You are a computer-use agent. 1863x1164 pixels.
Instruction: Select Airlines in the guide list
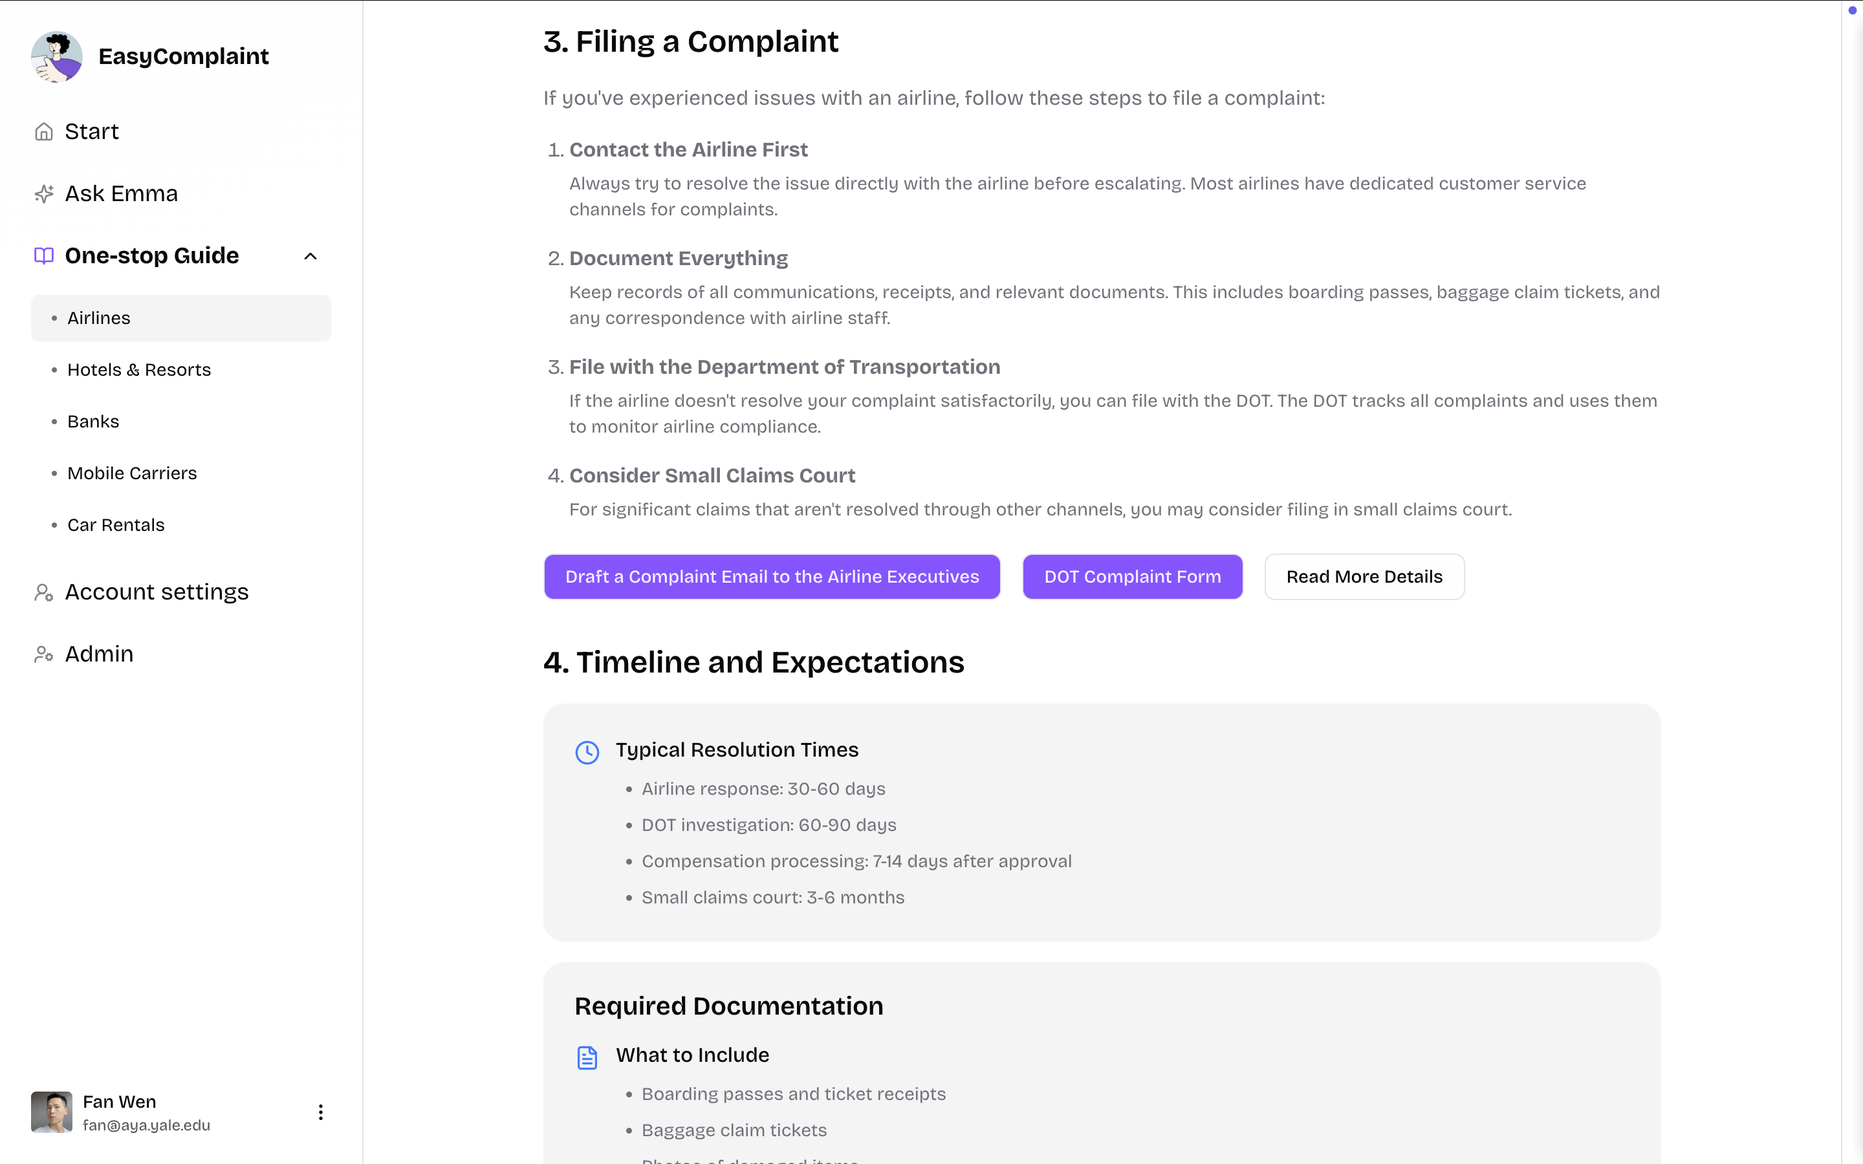tap(98, 318)
